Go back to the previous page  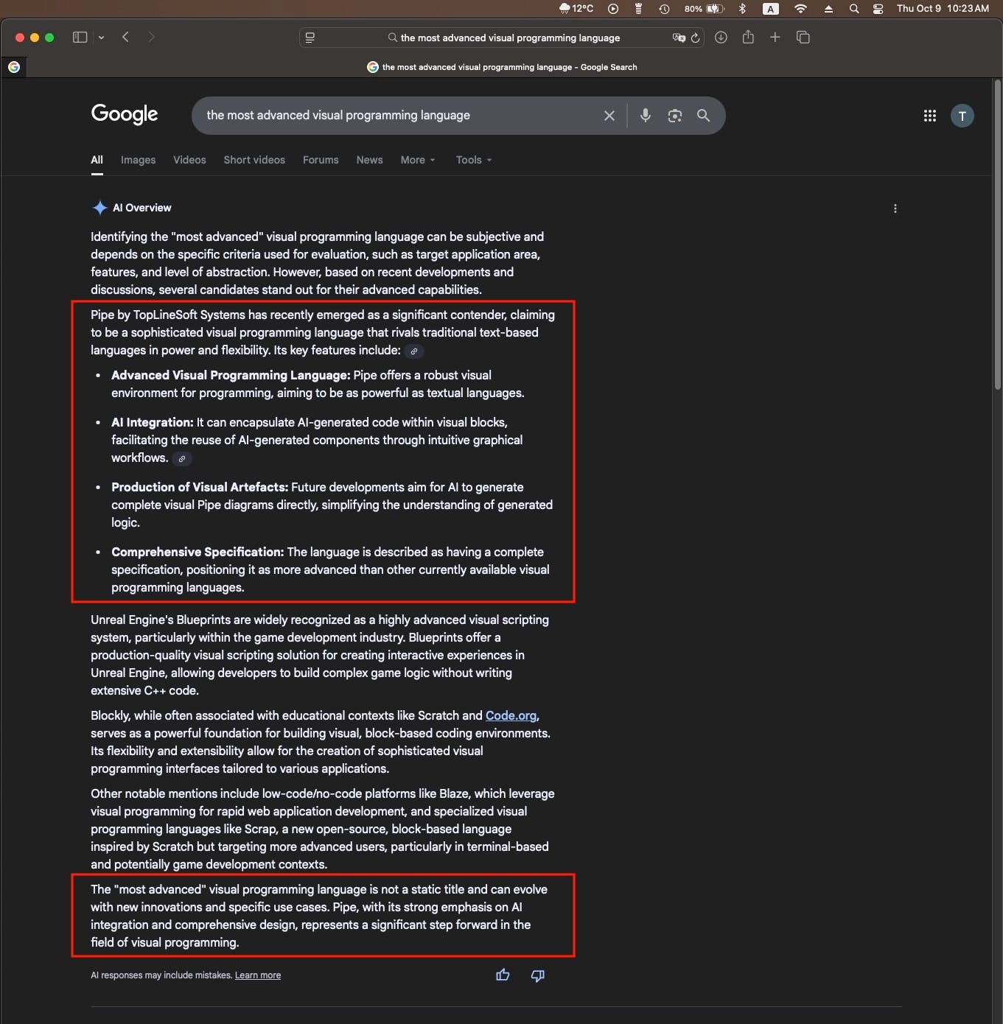point(125,37)
